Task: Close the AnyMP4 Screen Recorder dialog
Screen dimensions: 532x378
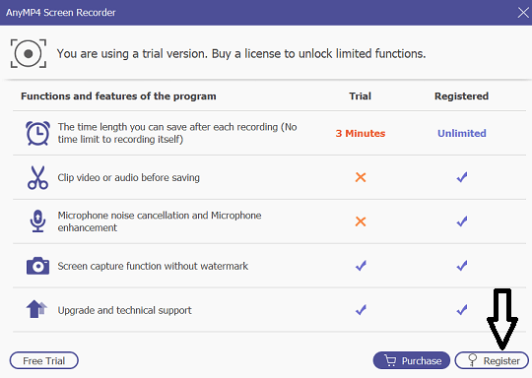Action: (523, 13)
